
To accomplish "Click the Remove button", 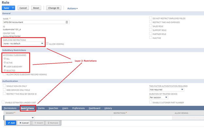I will click(53, 123).
